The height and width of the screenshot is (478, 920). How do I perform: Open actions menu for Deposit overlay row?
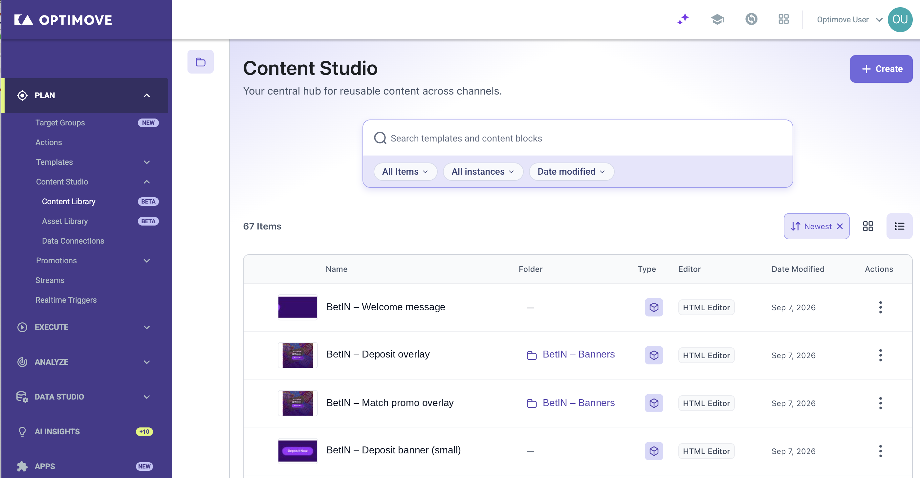click(x=880, y=355)
